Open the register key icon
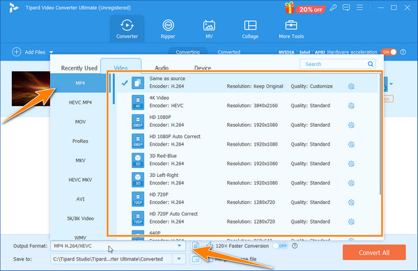Viewport: 418px width, 271px height. pos(333,8)
